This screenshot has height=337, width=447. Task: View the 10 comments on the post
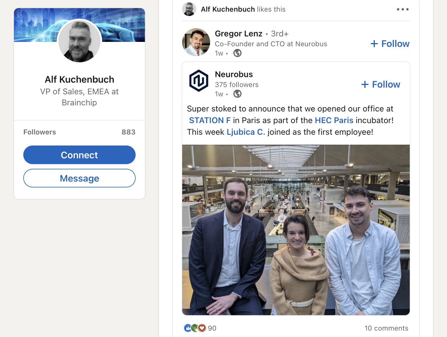pyautogui.click(x=386, y=328)
